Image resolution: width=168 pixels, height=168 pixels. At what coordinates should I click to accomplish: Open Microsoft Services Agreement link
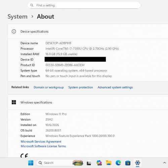[x=41, y=141]
